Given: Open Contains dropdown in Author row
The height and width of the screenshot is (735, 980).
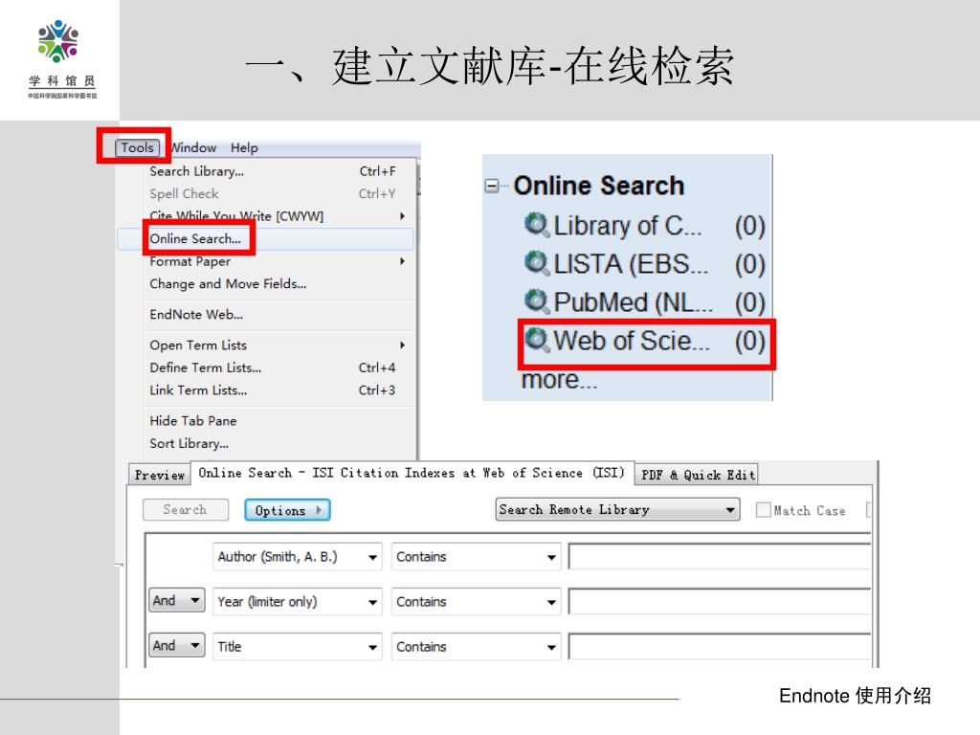Looking at the screenshot, I should 476,556.
